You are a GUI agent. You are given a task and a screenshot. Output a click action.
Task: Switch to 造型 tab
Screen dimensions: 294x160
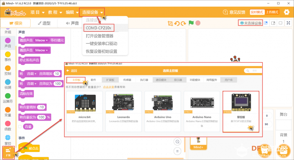pyautogui.click(x=44, y=23)
